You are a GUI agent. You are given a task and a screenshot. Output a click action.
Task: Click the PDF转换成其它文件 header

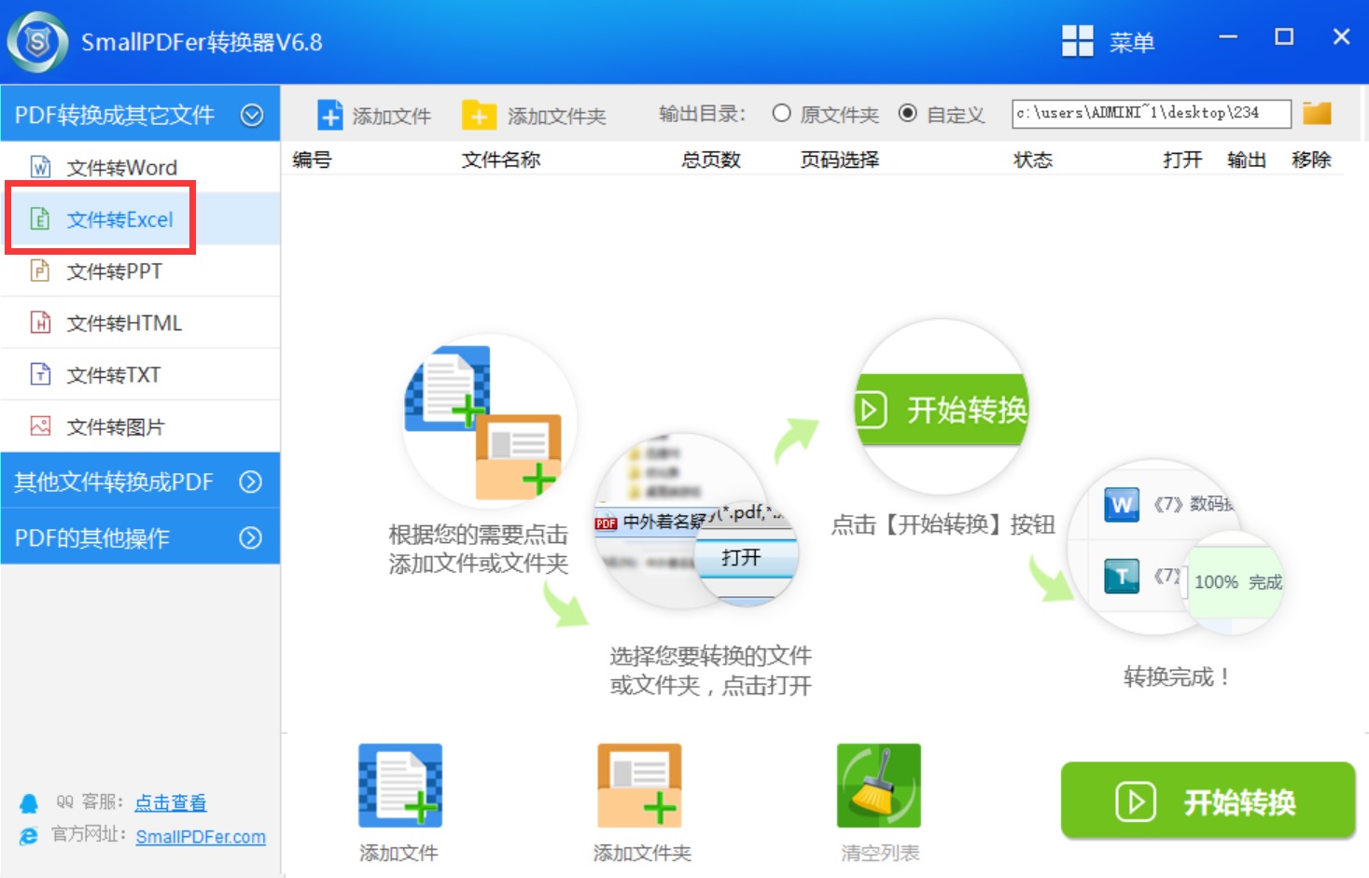pyautogui.click(x=140, y=114)
